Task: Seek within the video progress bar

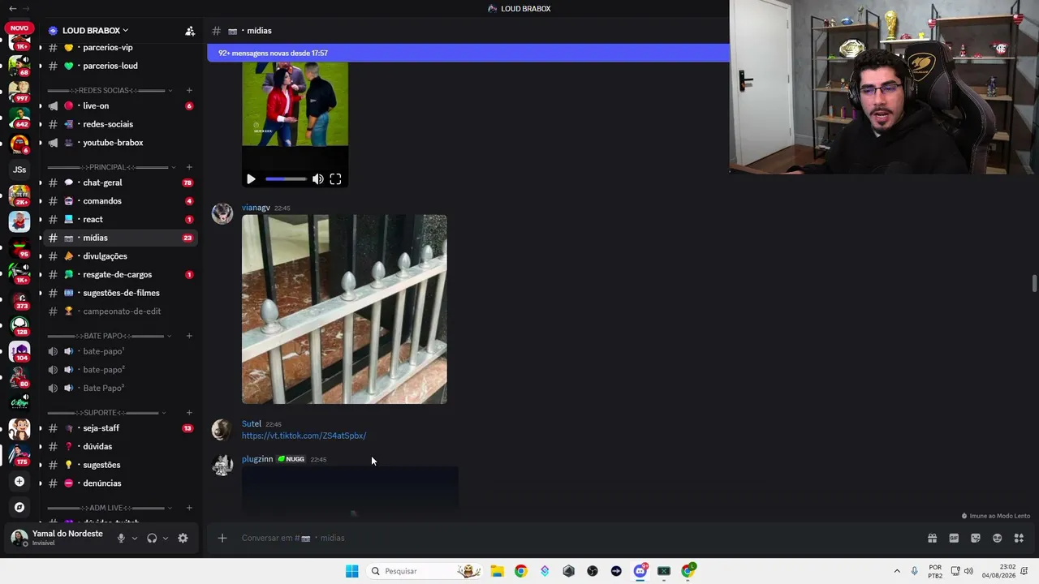Action: coord(286,179)
